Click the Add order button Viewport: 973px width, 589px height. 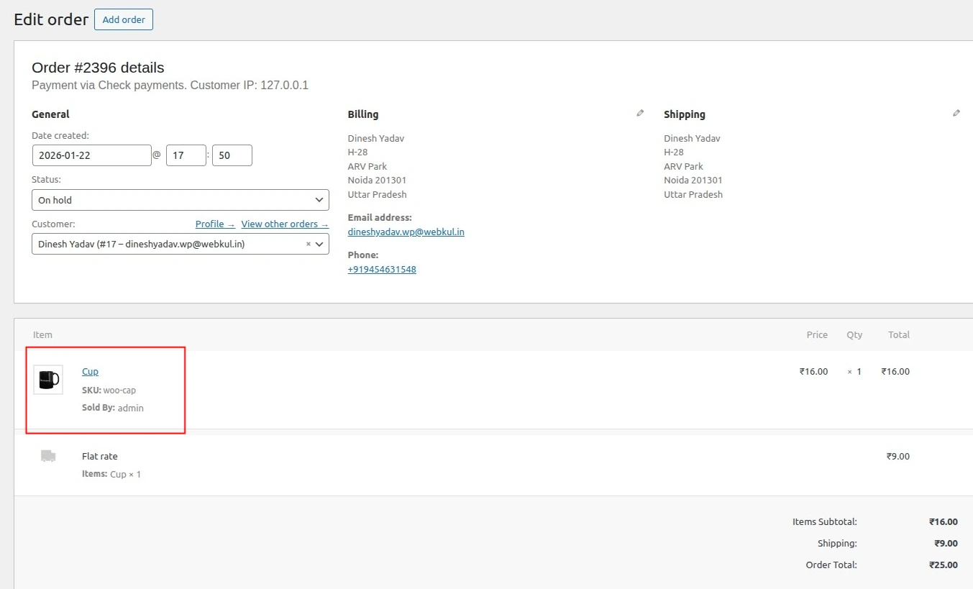point(123,19)
